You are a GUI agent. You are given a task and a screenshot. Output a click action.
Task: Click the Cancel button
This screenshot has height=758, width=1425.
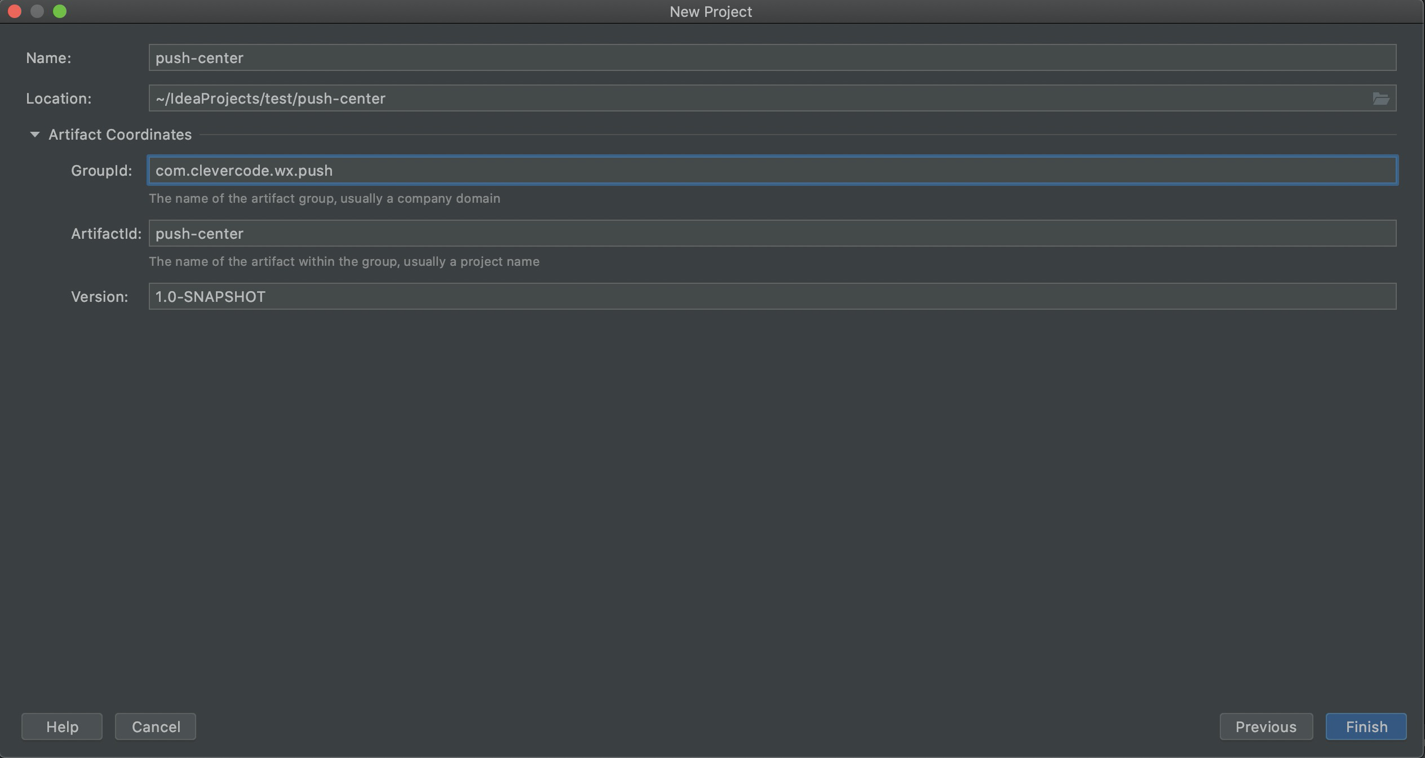(156, 726)
